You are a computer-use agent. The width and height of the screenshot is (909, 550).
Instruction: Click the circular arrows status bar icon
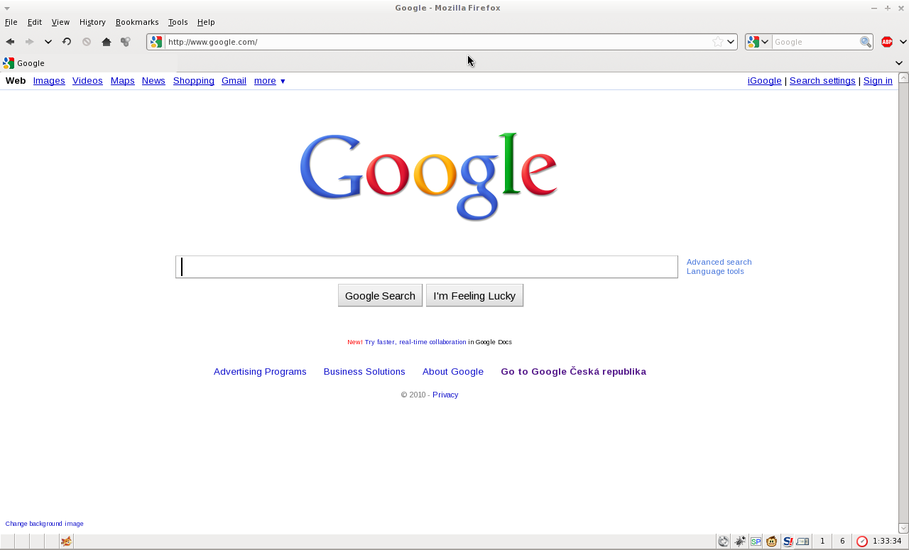point(723,541)
